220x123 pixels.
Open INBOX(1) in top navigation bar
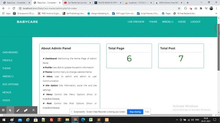(168, 22)
